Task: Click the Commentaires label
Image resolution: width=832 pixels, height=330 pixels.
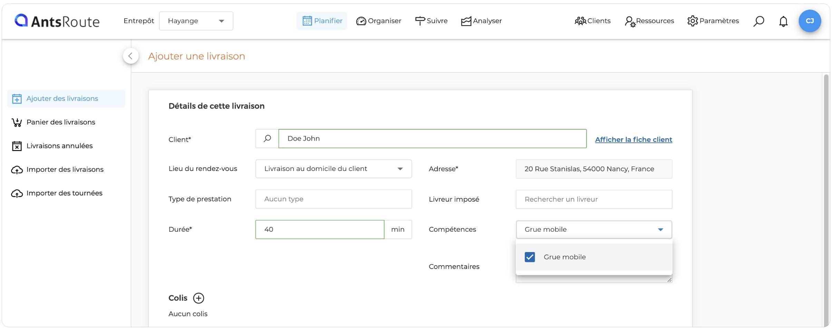Action: [x=454, y=267]
